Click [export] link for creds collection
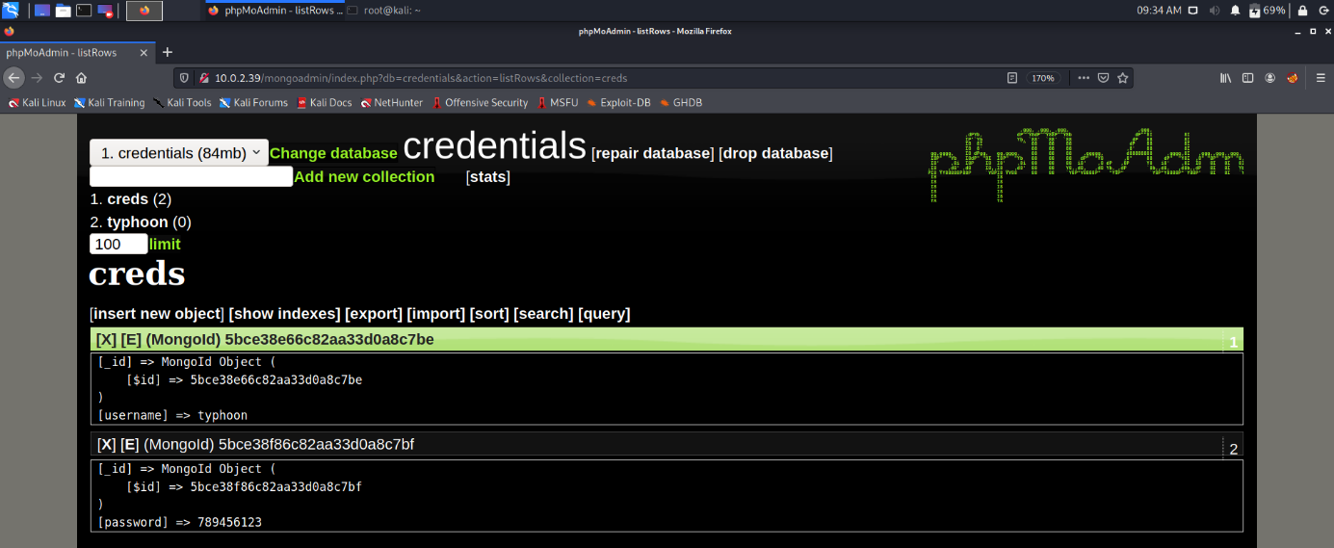This screenshot has height=548, width=1334. click(x=374, y=314)
